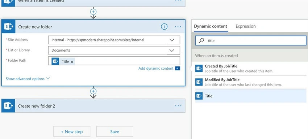Click the Title token in Folder Path
This screenshot has width=308, height=139.
point(63,61)
